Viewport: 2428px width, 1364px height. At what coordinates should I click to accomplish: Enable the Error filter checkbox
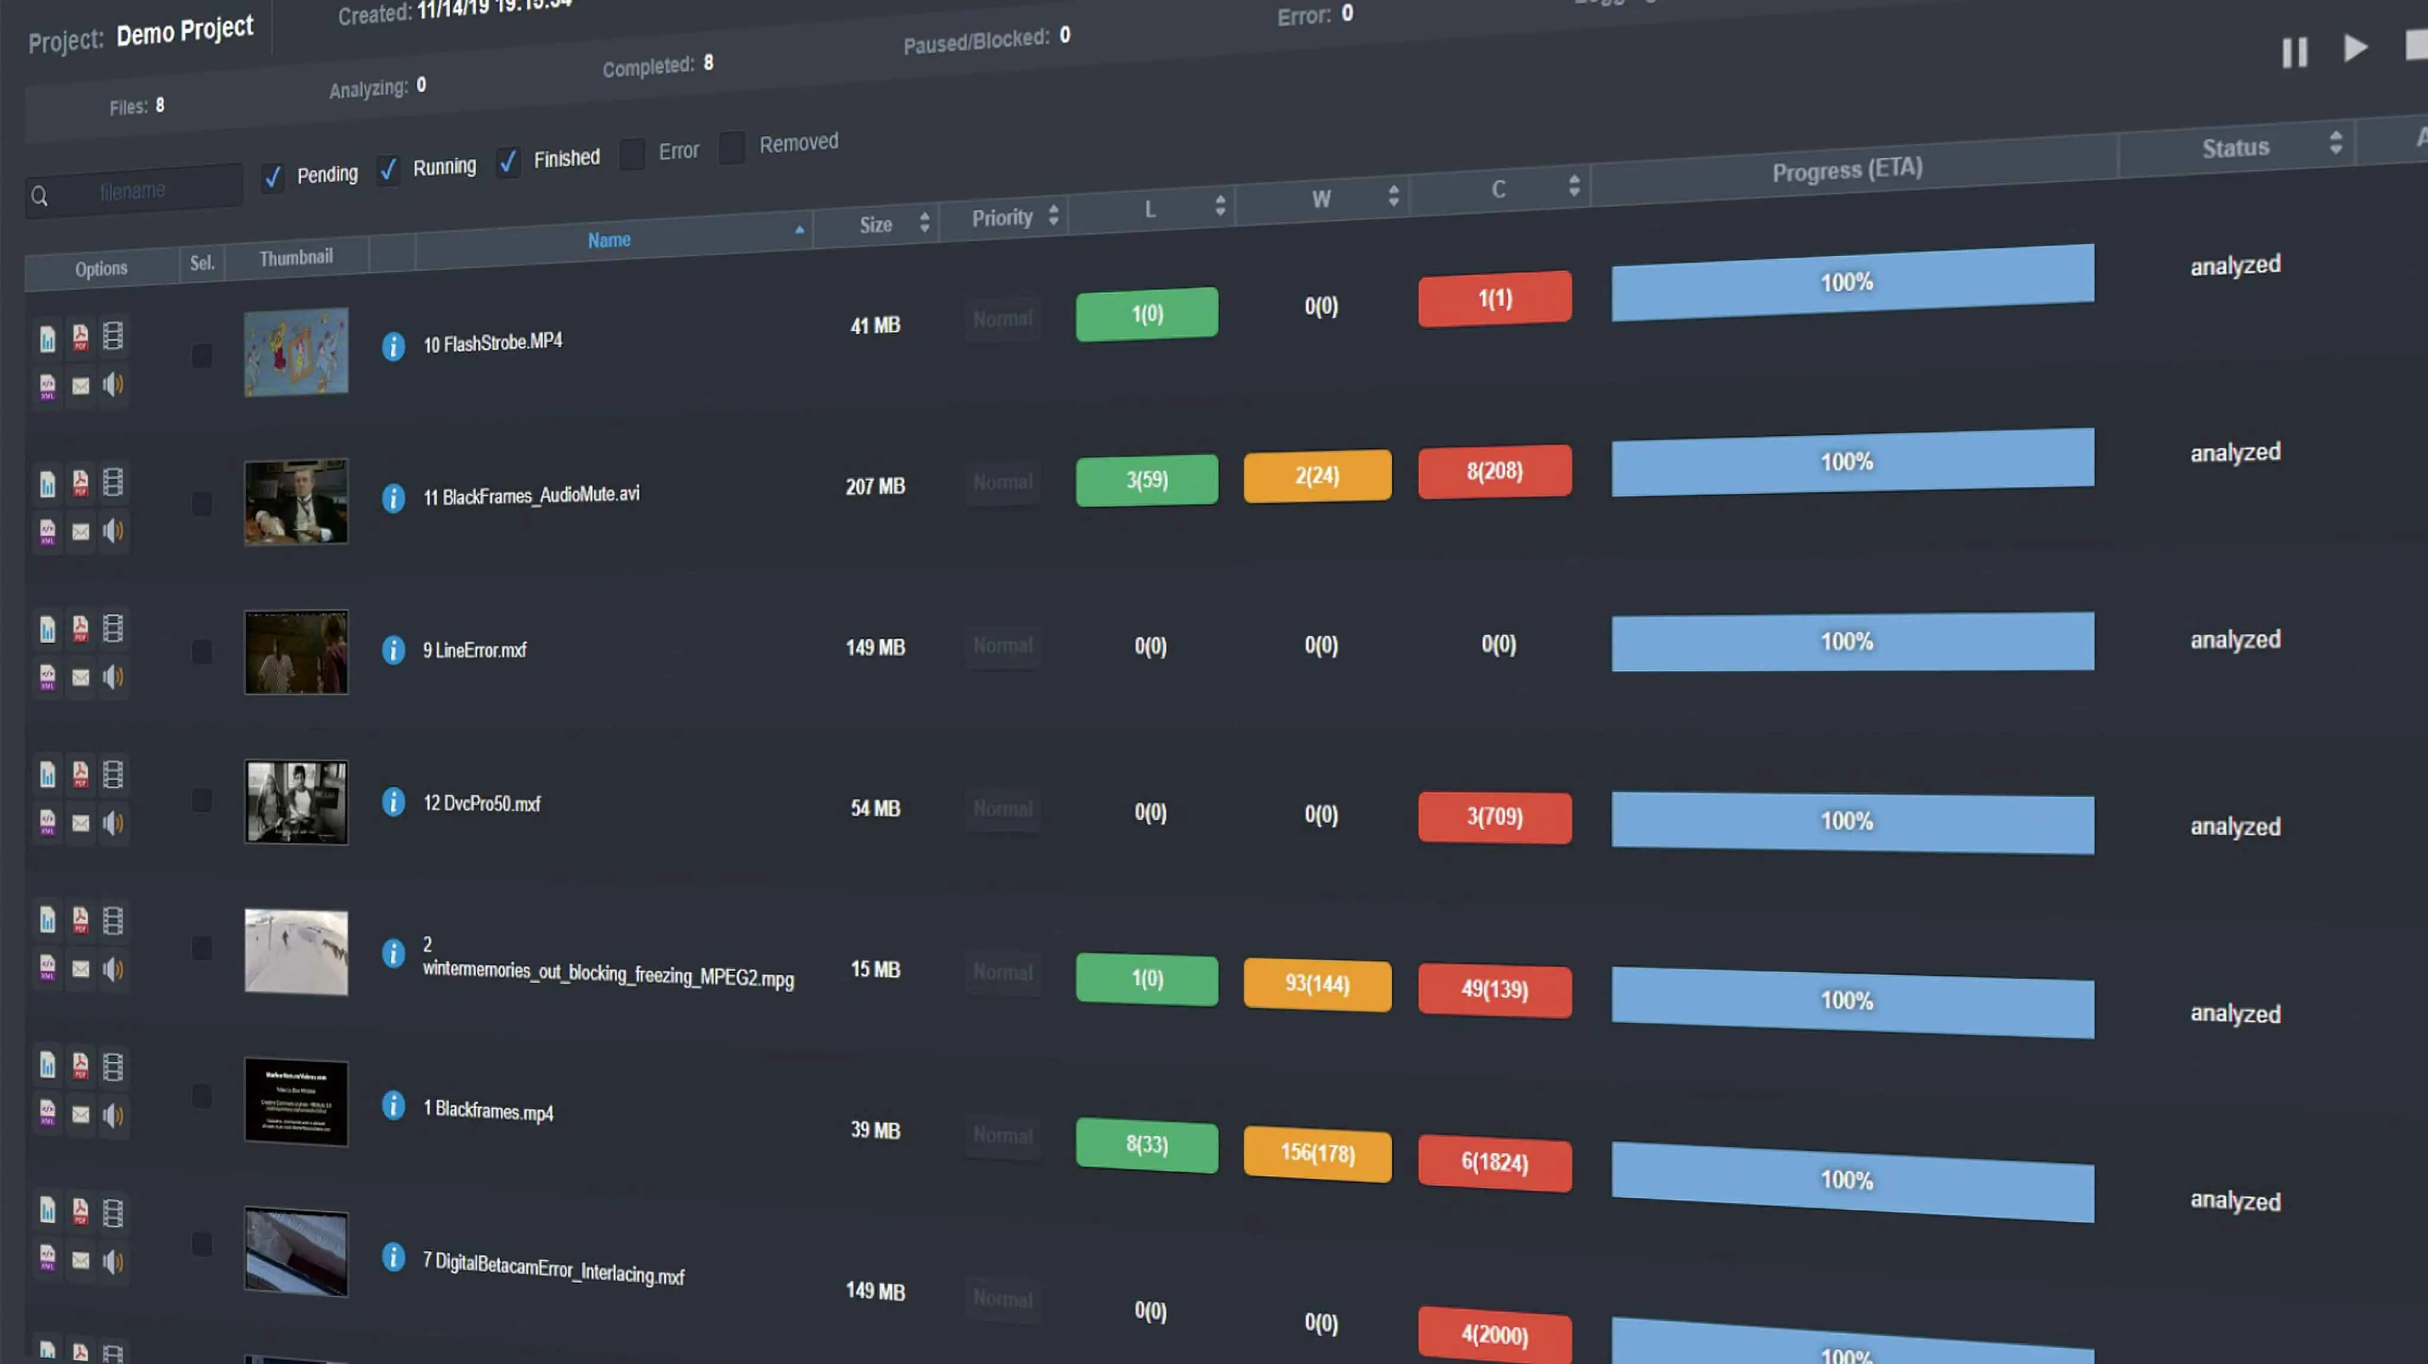pyautogui.click(x=632, y=153)
